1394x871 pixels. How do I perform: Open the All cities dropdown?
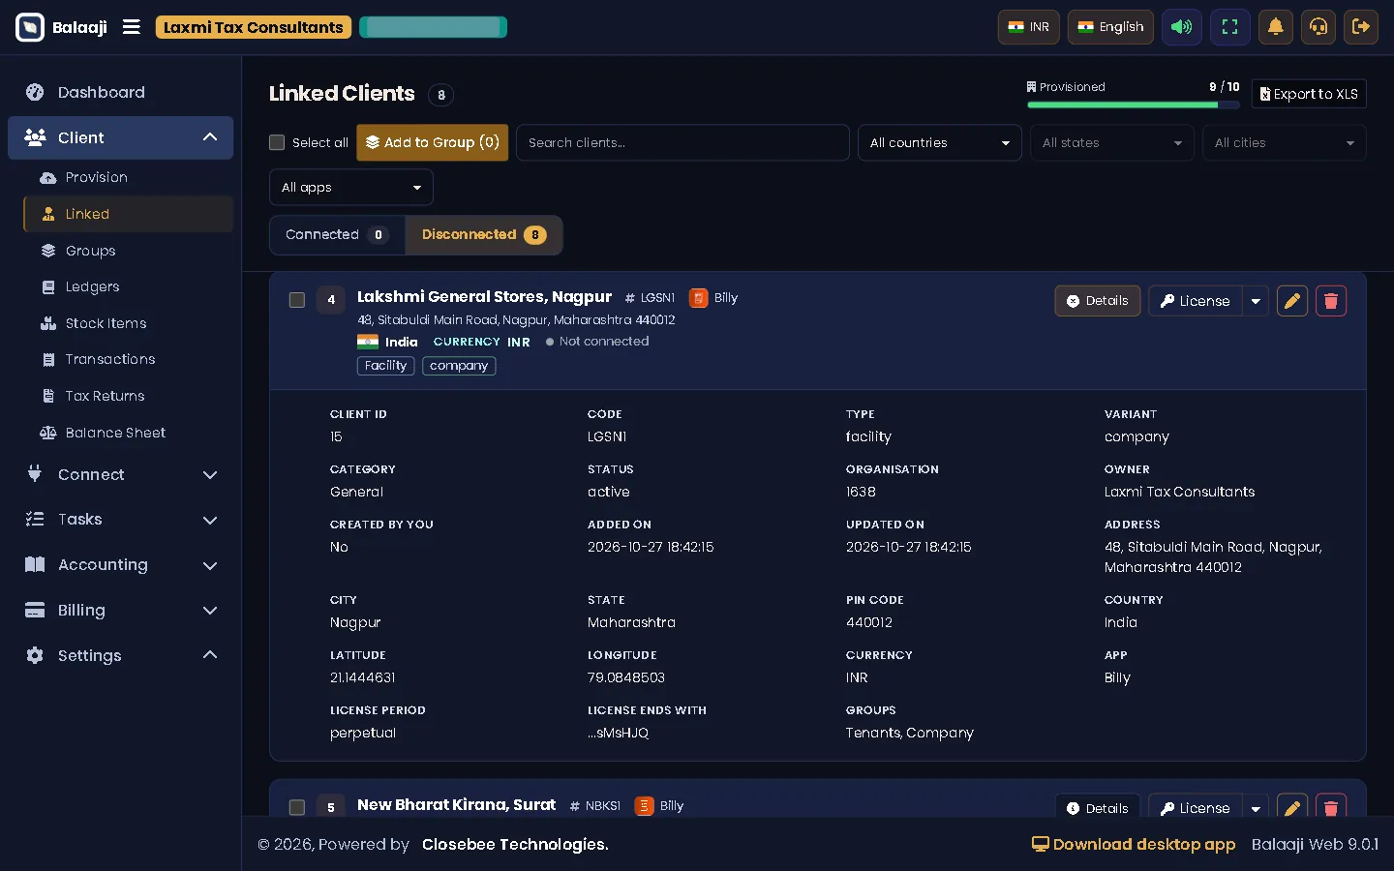(1285, 142)
